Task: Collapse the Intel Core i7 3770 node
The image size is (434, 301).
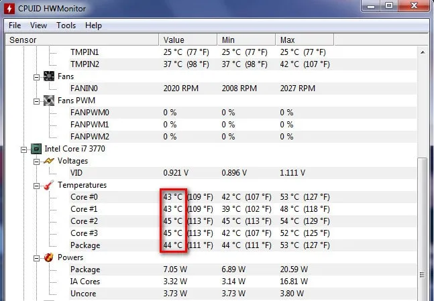Action: coord(23,150)
